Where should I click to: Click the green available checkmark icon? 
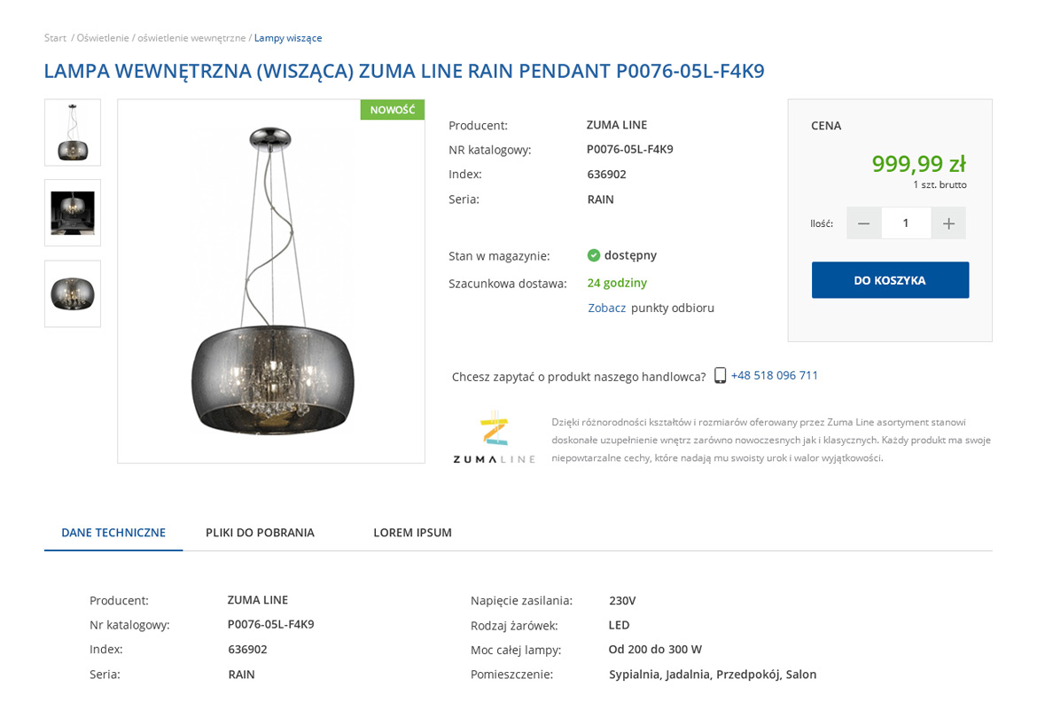594,255
